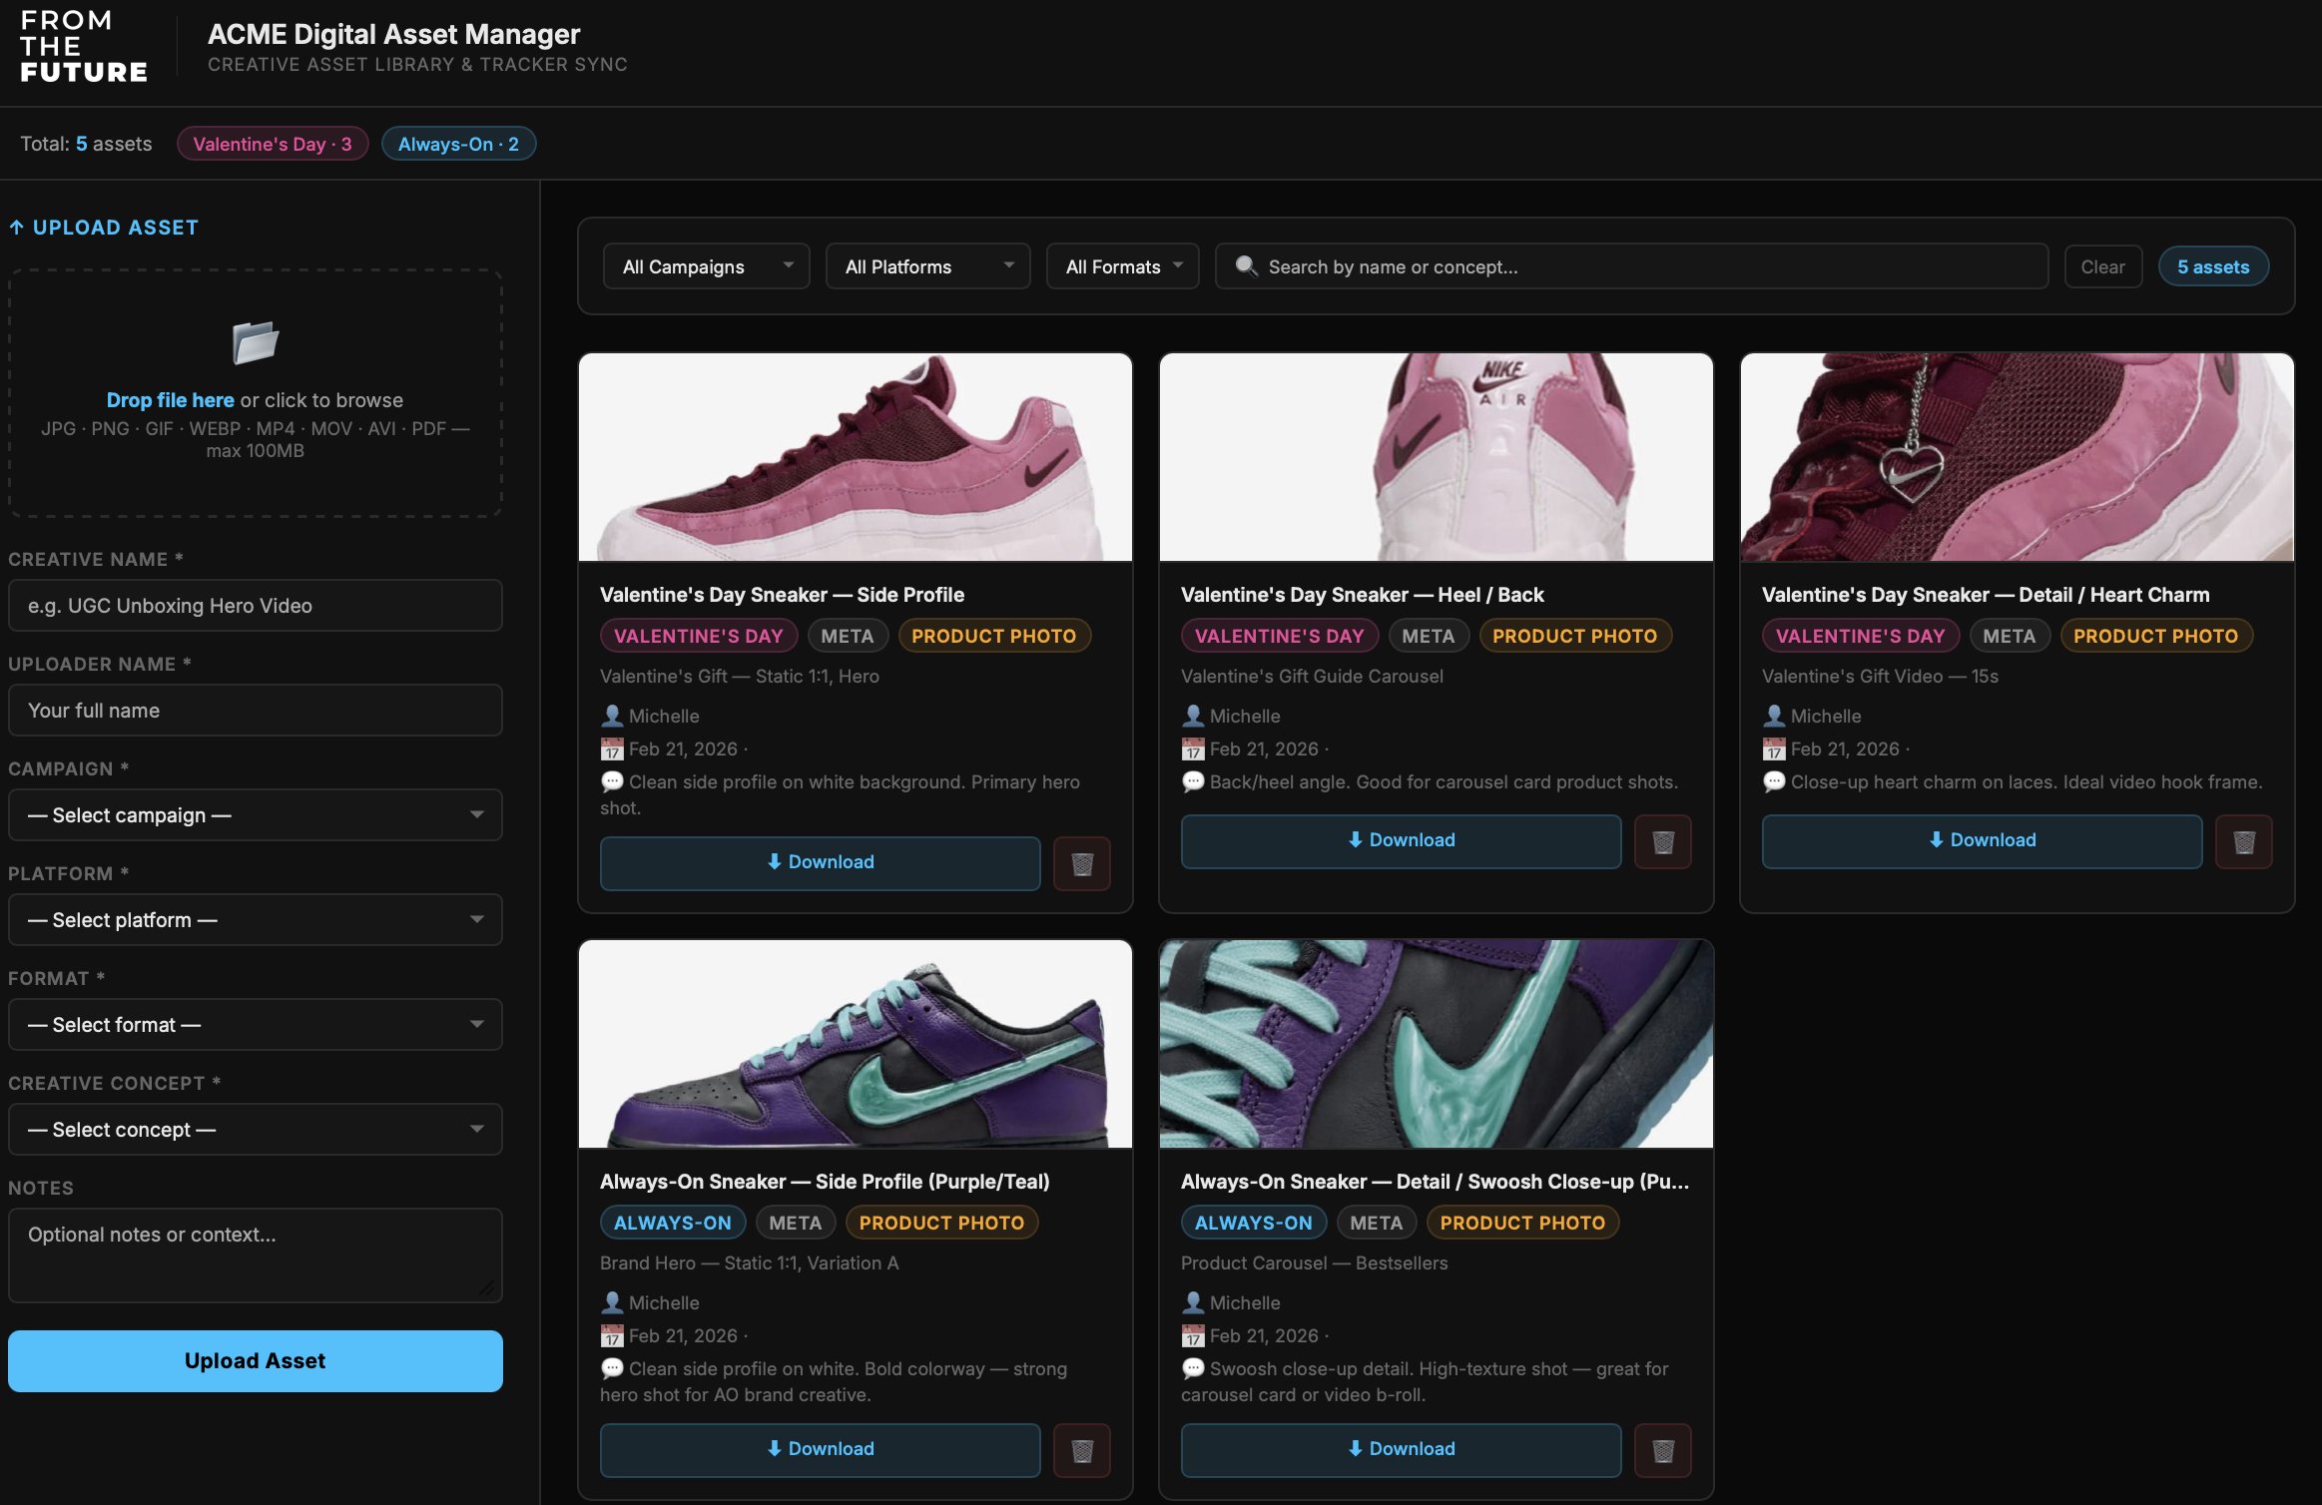Click 'Brand Hero — Static 1:1, Variation A' text
Viewport: 2322px width, 1505px height.
click(x=749, y=1263)
